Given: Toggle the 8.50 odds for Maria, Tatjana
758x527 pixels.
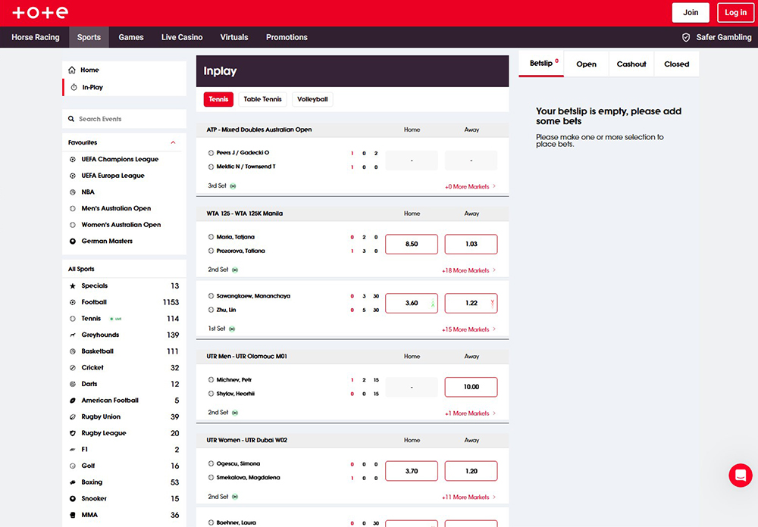Looking at the screenshot, I should 412,244.
